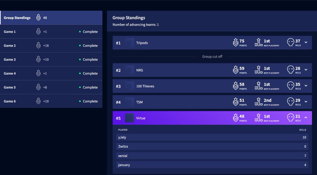Click the 75 points value for Tripods

242,41
